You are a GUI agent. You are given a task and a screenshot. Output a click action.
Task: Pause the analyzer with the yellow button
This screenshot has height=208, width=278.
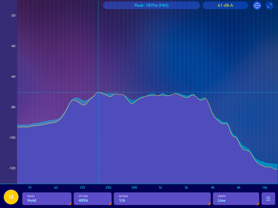pyautogui.click(x=11, y=197)
